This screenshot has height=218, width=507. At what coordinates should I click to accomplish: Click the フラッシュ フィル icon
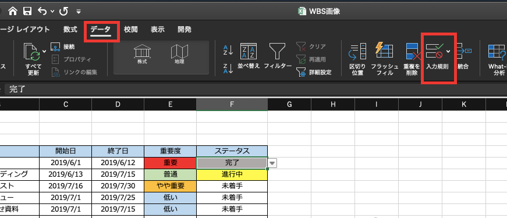coord(384,59)
